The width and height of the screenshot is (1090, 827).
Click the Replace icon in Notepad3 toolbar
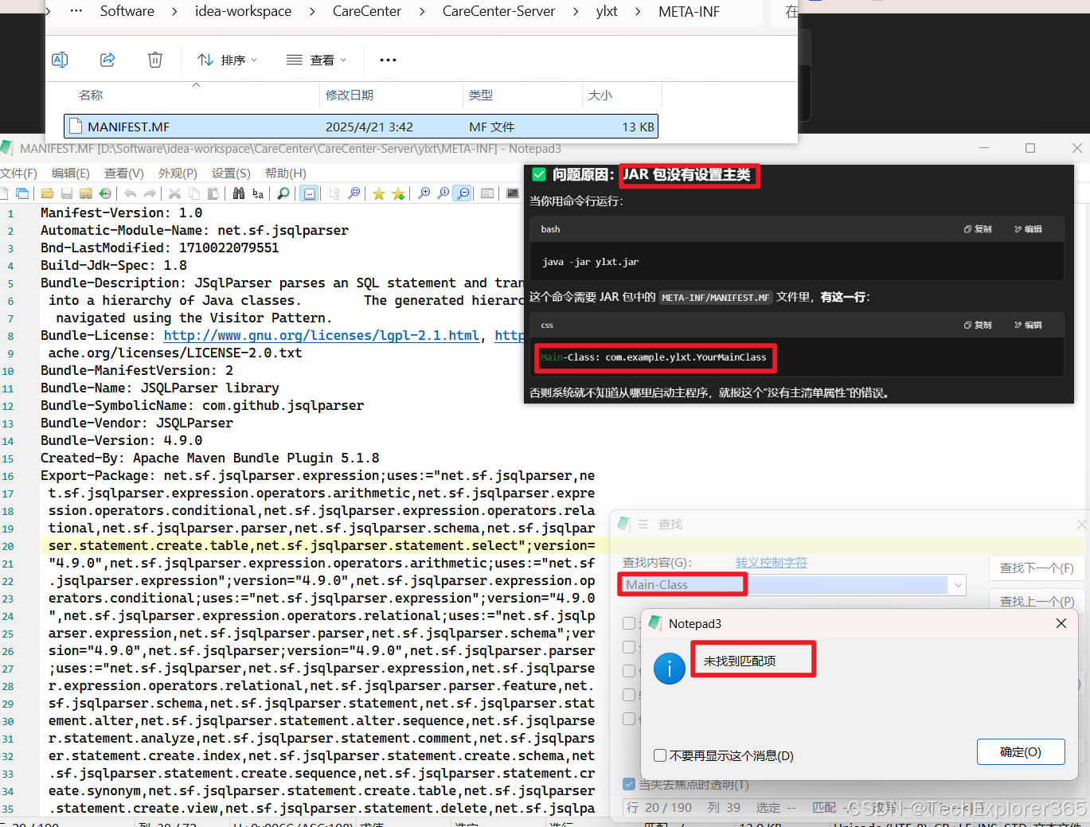point(258,193)
